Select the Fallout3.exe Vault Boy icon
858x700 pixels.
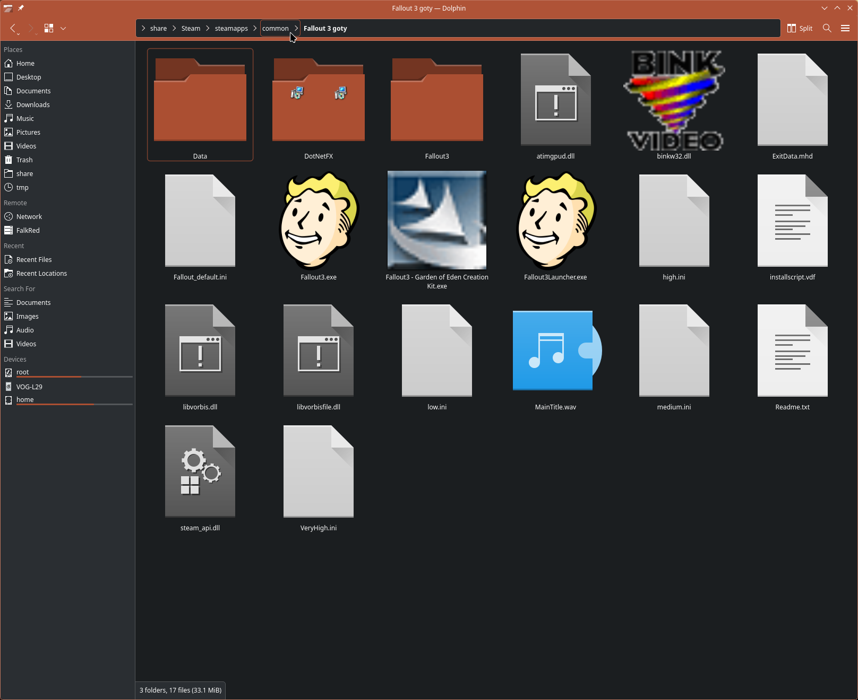[x=319, y=225]
